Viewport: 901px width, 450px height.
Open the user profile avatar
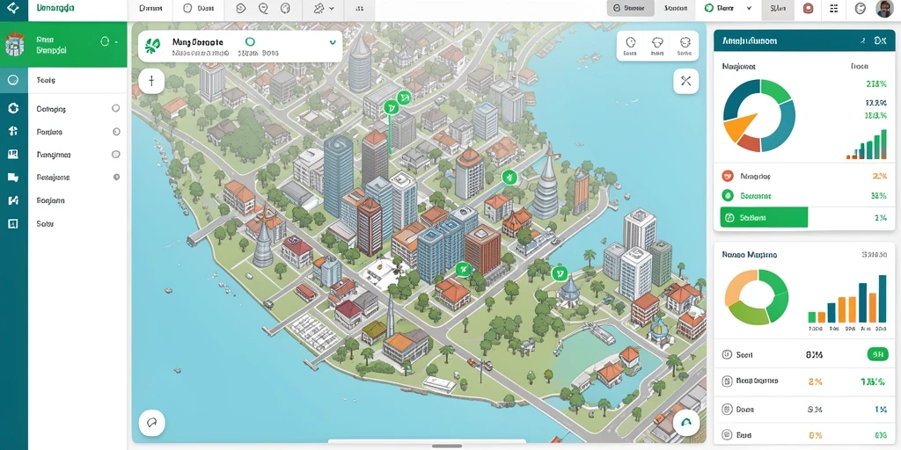(885, 9)
